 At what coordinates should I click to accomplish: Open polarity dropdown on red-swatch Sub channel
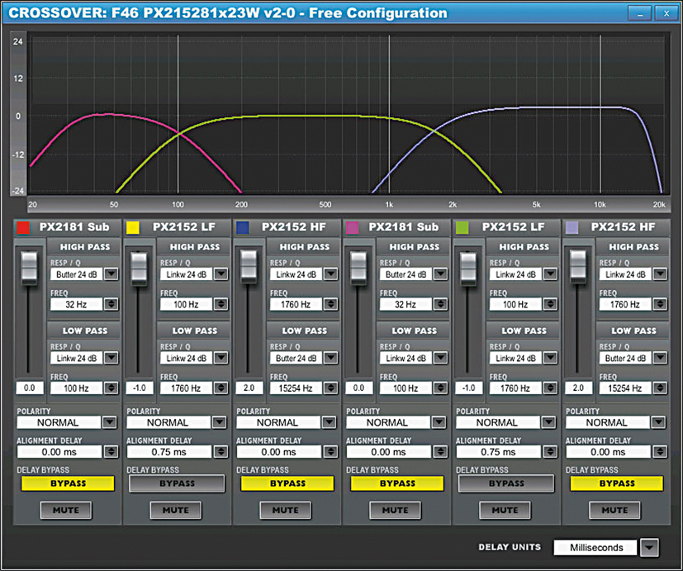109,422
